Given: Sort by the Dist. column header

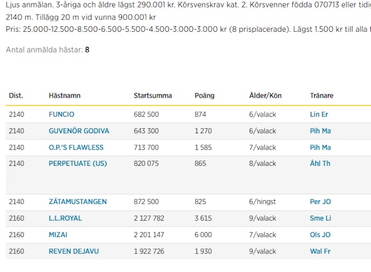Looking at the screenshot, I should tap(16, 96).
